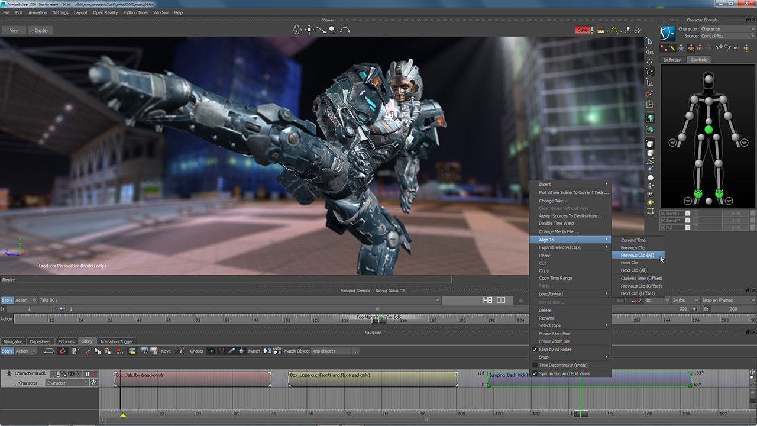The width and height of the screenshot is (757, 426).
Task: Toggle Character Track solo eye icon
Action: click(x=71, y=374)
